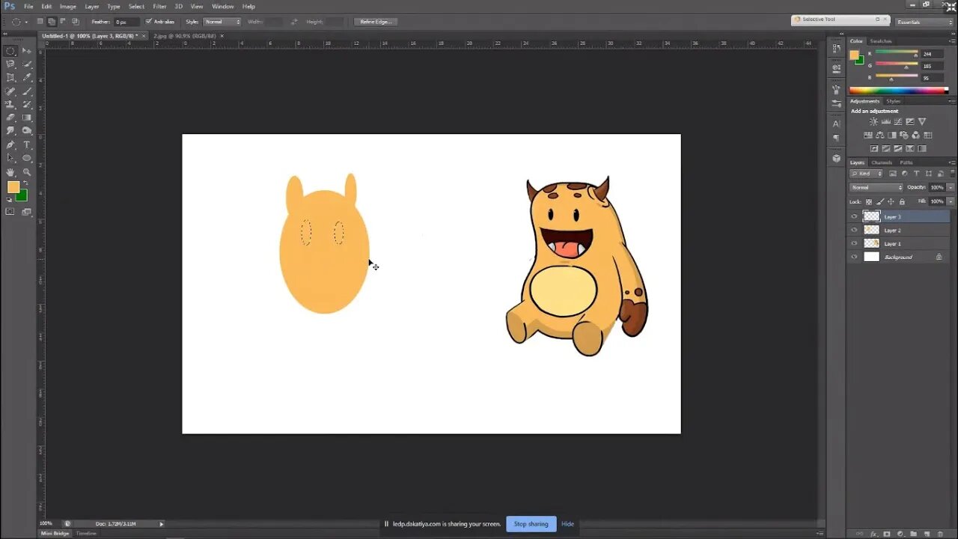Toggle Lock all padlock
958x539 pixels.
[x=902, y=201]
